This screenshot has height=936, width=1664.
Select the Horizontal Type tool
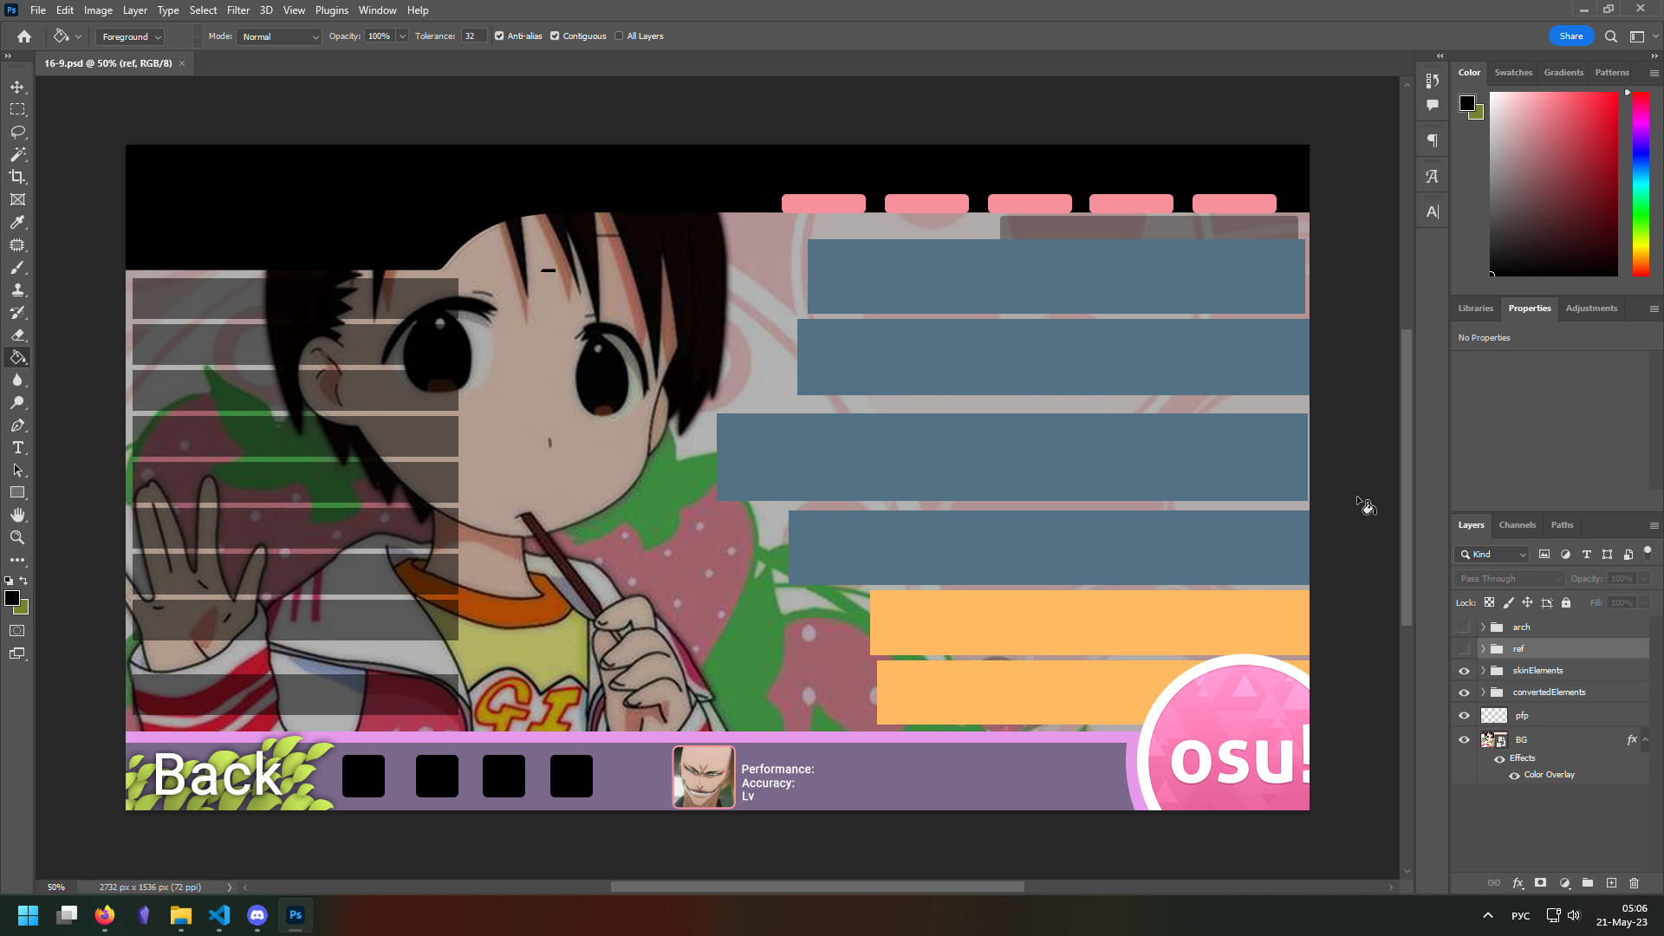tap(17, 448)
